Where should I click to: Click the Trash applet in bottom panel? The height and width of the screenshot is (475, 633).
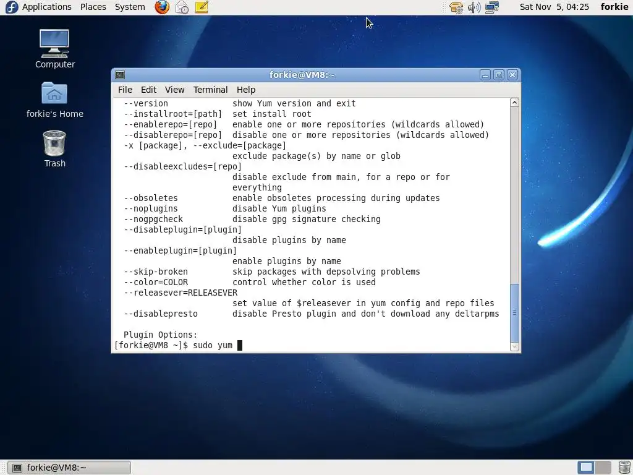point(624,468)
